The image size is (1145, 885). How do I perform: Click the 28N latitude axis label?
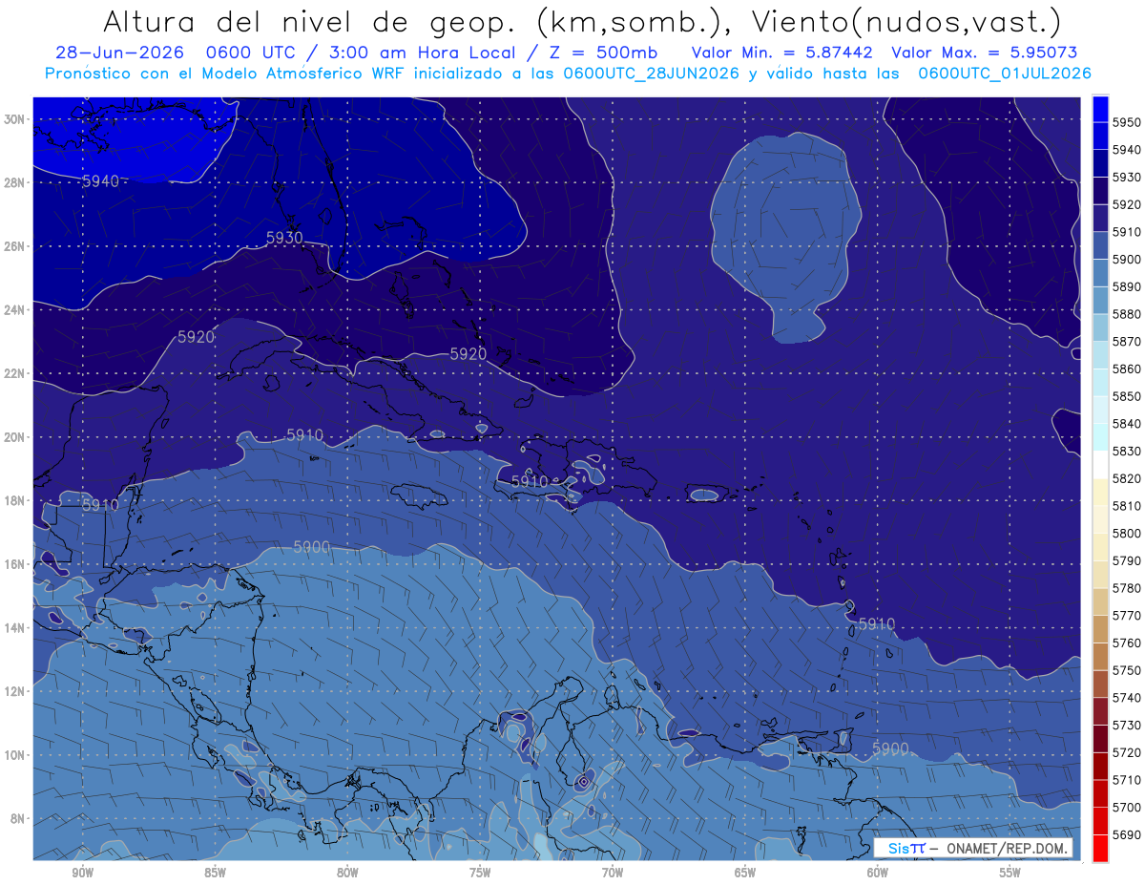coord(12,182)
